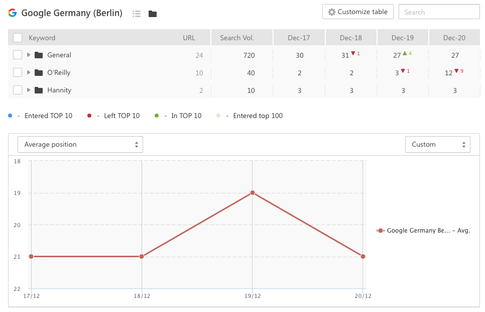Click the General row name
Viewport: 485px width, 312px height.
59,55
